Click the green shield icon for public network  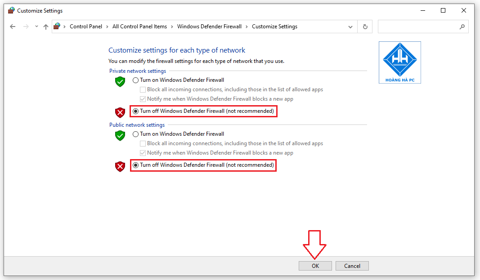tap(120, 136)
